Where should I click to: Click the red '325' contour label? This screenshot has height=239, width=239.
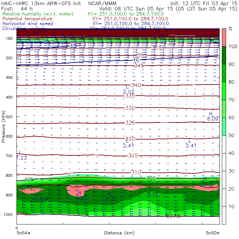pyautogui.click(x=130, y=123)
